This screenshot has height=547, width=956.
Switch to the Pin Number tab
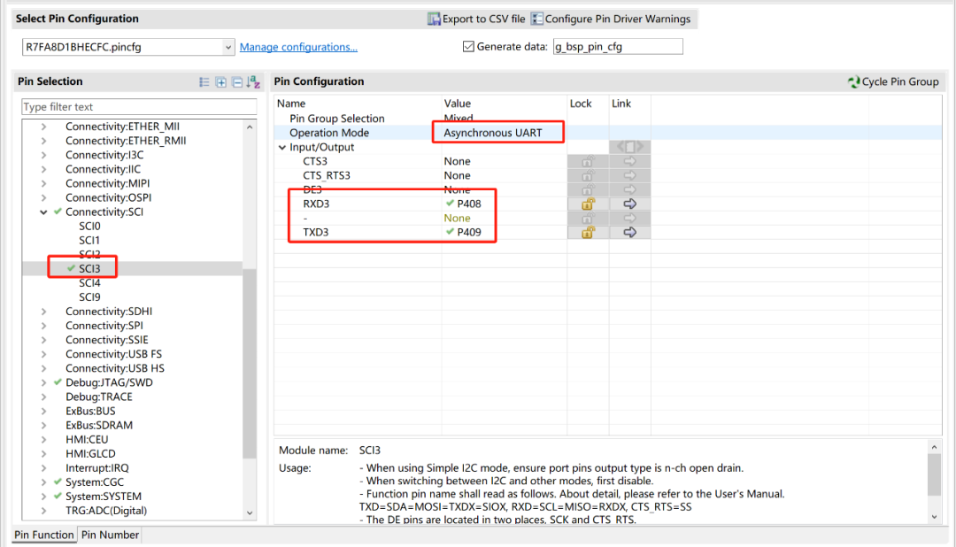point(110,535)
